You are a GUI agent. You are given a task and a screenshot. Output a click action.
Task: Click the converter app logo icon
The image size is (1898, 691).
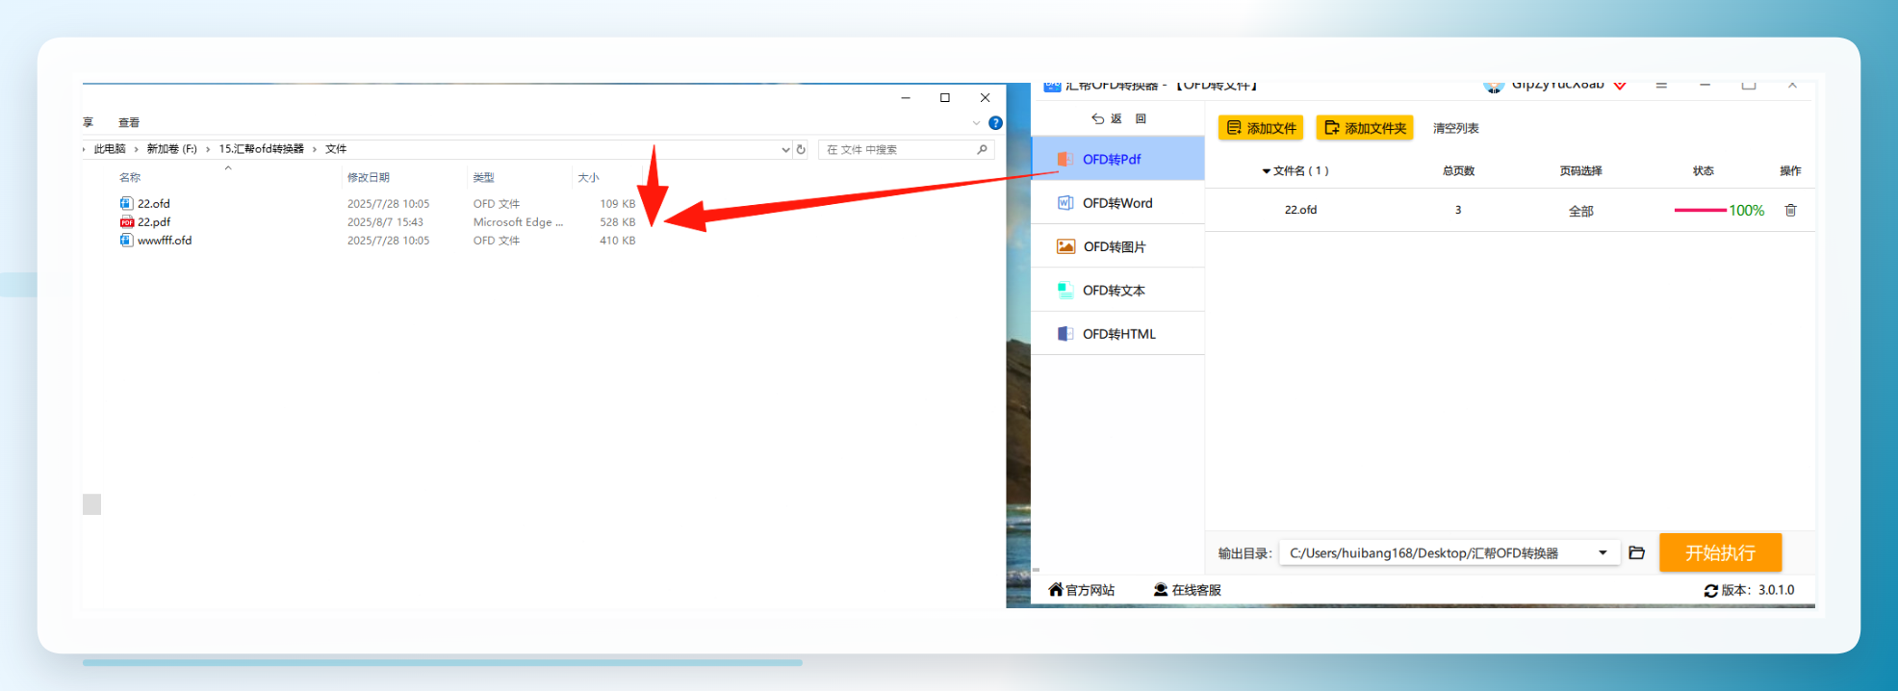click(x=1052, y=87)
